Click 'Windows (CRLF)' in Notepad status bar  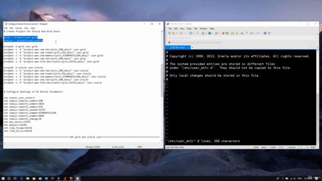(x=93, y=147)
